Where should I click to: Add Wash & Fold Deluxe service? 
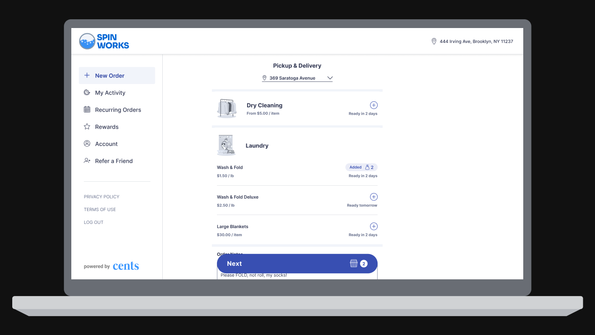pyautogui.click(x=374, y=197)
